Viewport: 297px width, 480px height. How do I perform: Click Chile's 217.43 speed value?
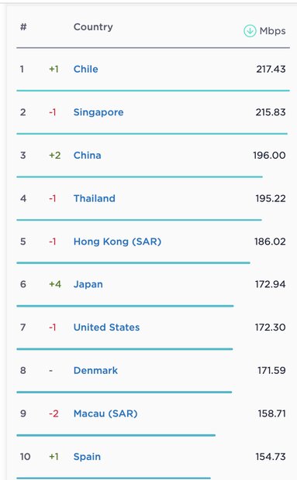271,69
